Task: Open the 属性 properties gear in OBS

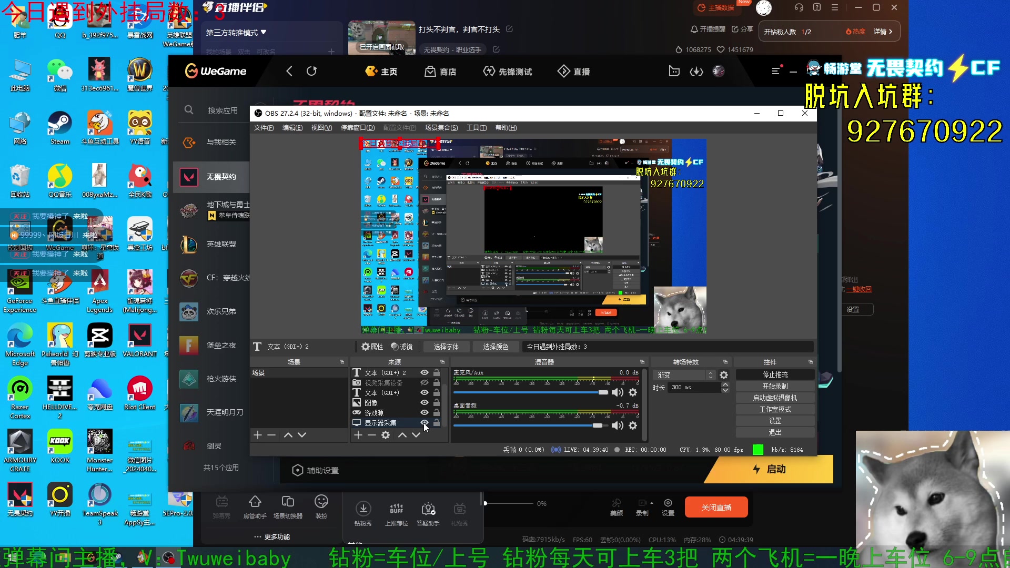Action: tap(372, 347)
